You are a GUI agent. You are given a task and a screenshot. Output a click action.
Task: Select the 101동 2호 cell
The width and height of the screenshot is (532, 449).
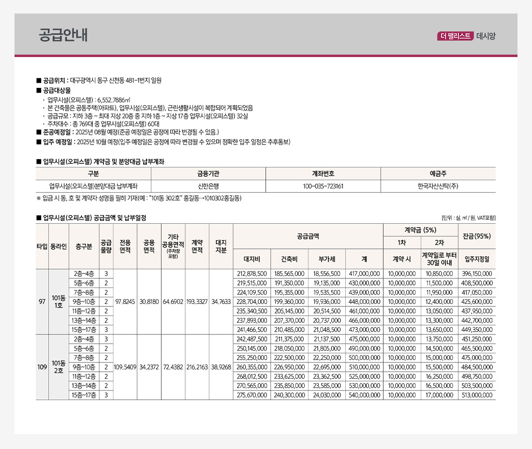click(x=58, y=367)
